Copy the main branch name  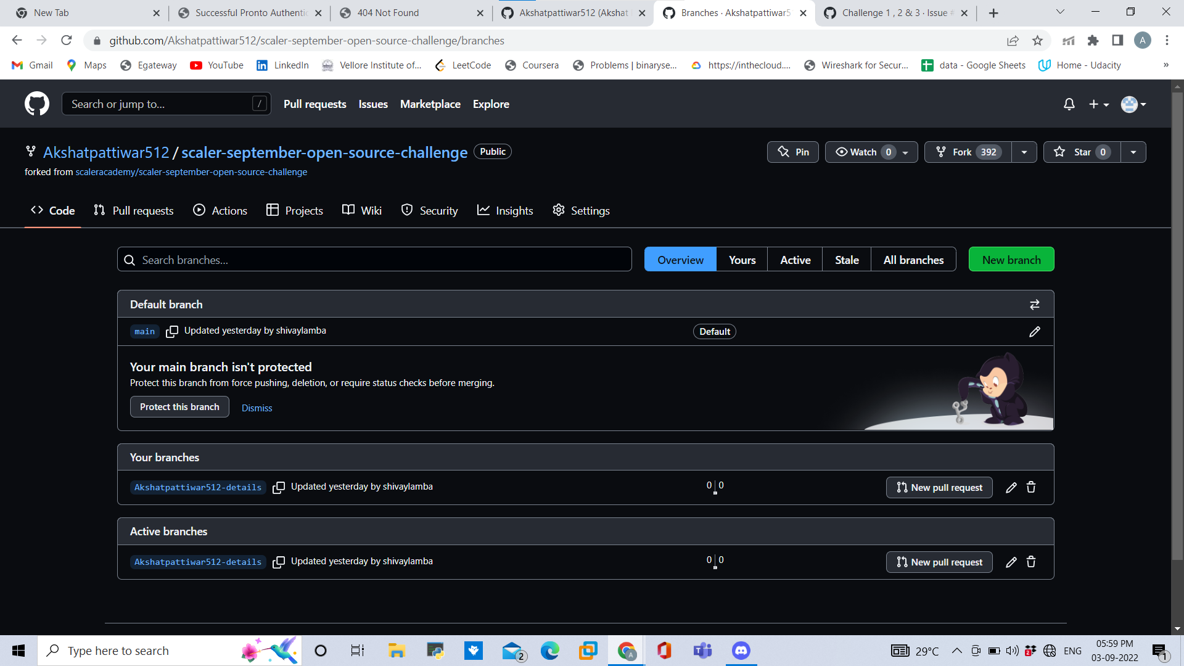[172, 331]
